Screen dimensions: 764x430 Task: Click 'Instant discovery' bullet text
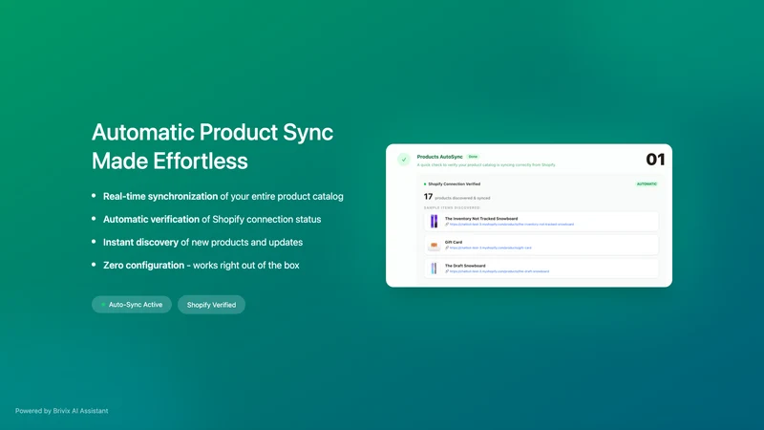tap(140, 243)
